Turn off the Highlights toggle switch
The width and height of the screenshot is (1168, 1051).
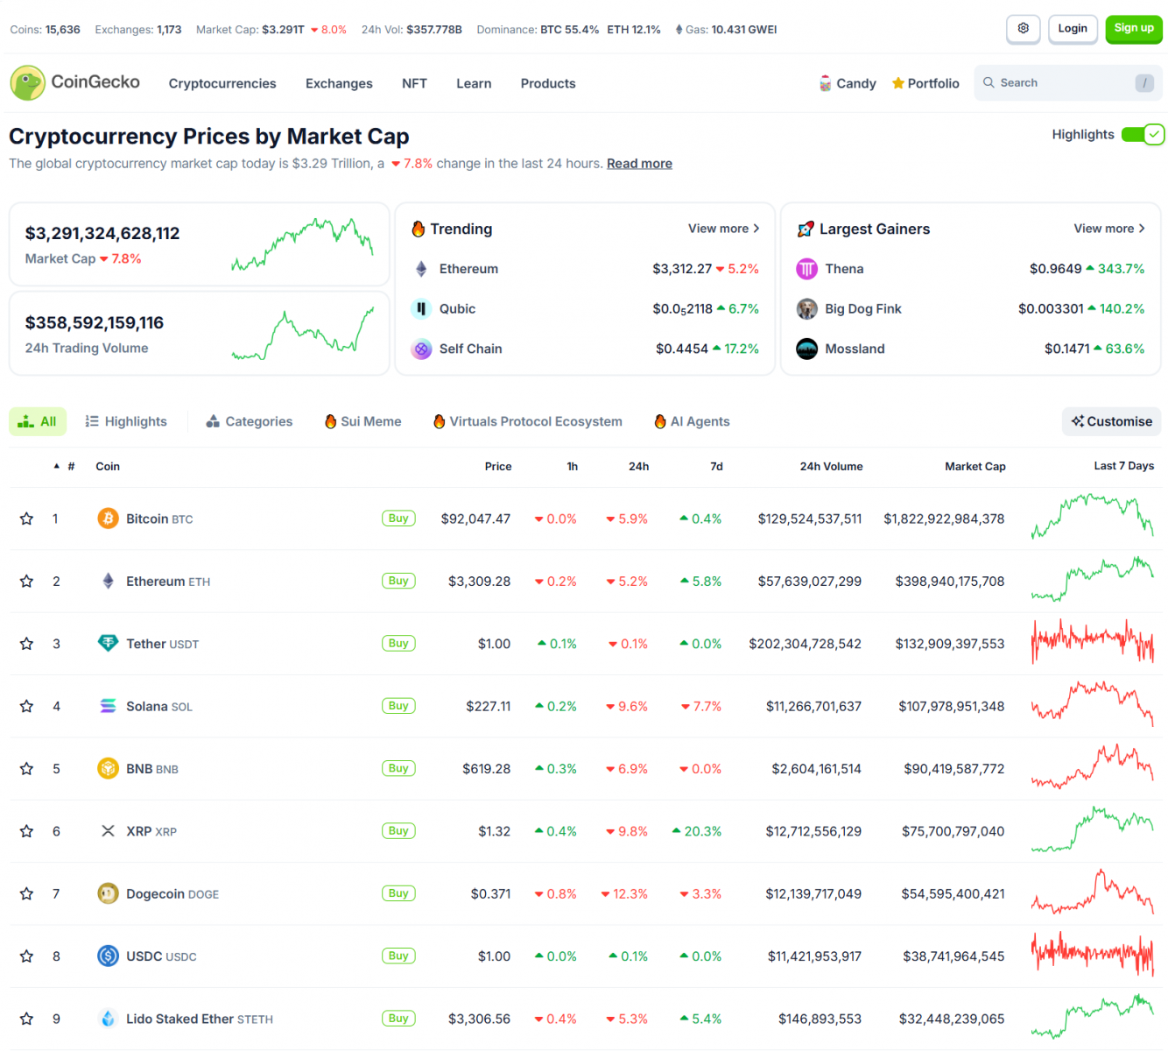[1143, 135]
